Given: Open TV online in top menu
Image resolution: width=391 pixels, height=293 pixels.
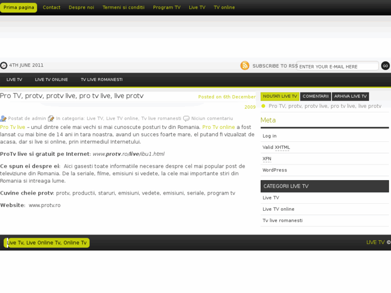Looking at the screenshot, I should tap(224, 8).
